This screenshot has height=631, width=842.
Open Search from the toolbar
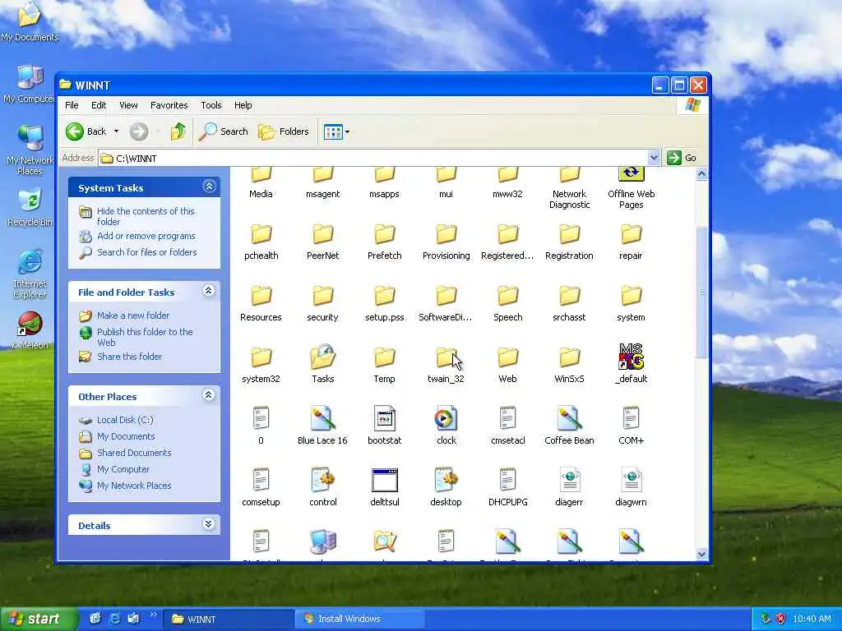pyautogui.click(x=224, y=131)
